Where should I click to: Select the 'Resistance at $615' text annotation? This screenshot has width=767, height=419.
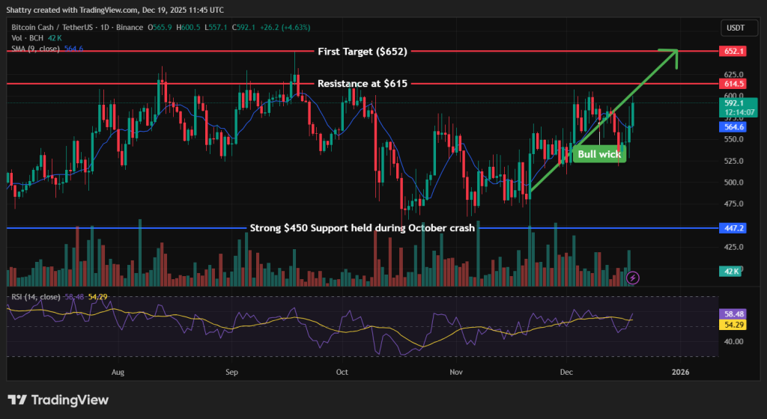(363, 84)
